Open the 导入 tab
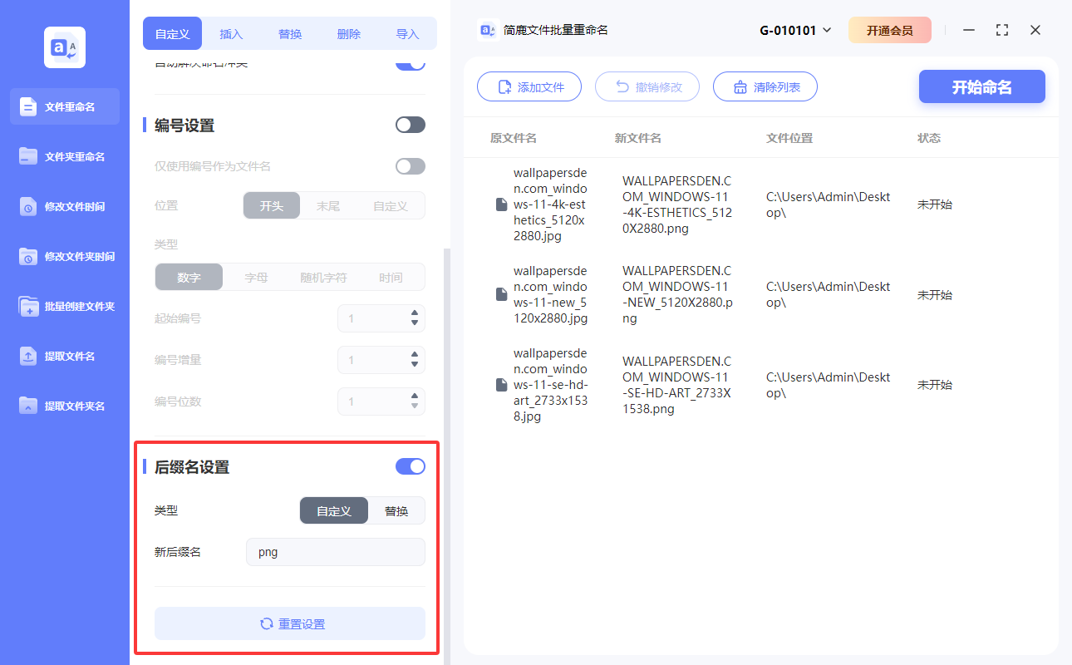This screenshot has height=665, width=1072. 406,33
